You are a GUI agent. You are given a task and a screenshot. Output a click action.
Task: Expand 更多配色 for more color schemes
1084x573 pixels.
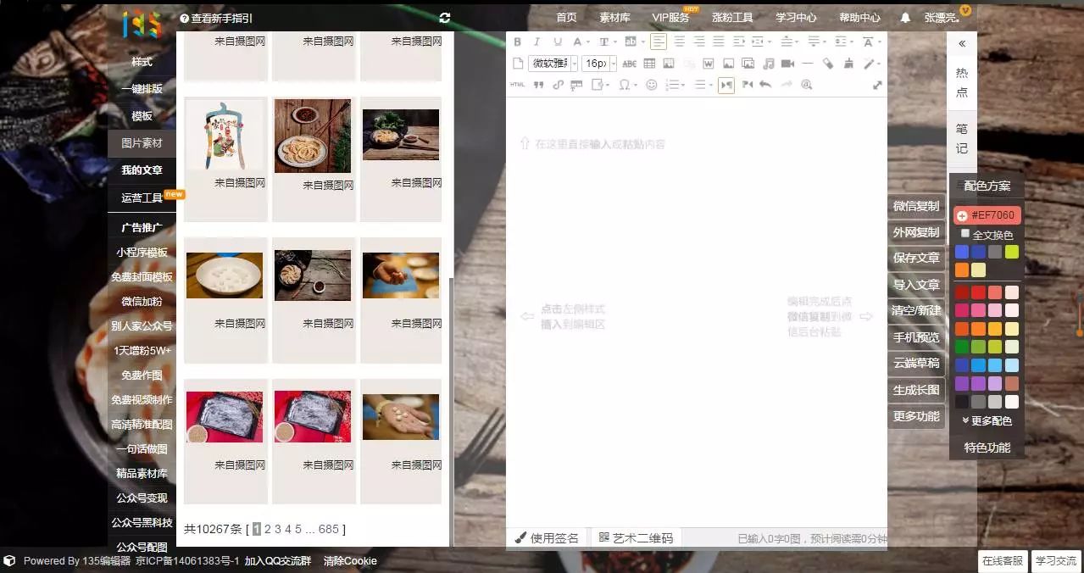click(986, 420)
